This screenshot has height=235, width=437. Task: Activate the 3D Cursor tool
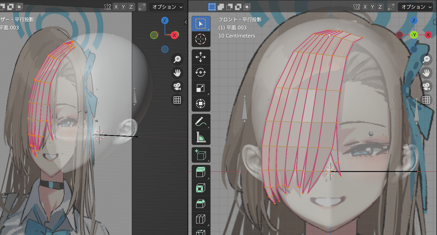(x=201, y=39)
